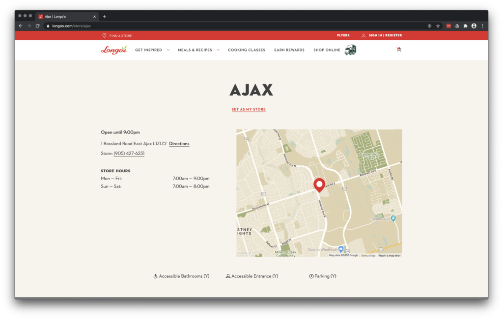This screenshot has width=503, height=319.
Task: Click the red map pin marker
Action: [319, 185]
